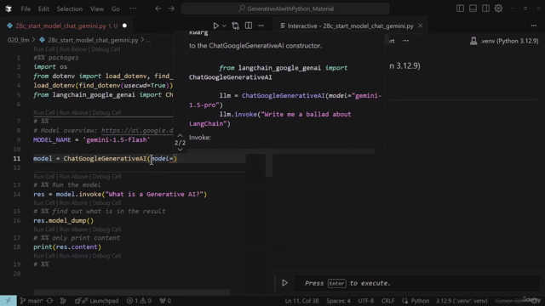The image size is (545, 306).
Task: Open the Selection menu
Action: click(x=70, y=8)
